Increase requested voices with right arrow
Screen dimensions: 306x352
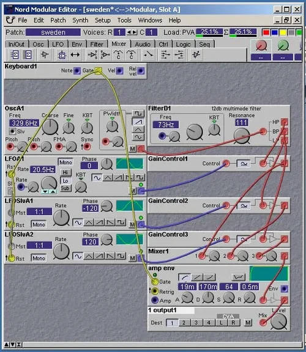pos(135,32)
